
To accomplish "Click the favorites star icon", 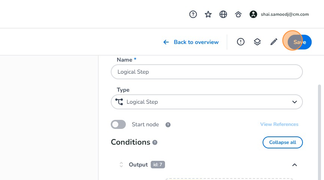I will (x=208, y=14).
